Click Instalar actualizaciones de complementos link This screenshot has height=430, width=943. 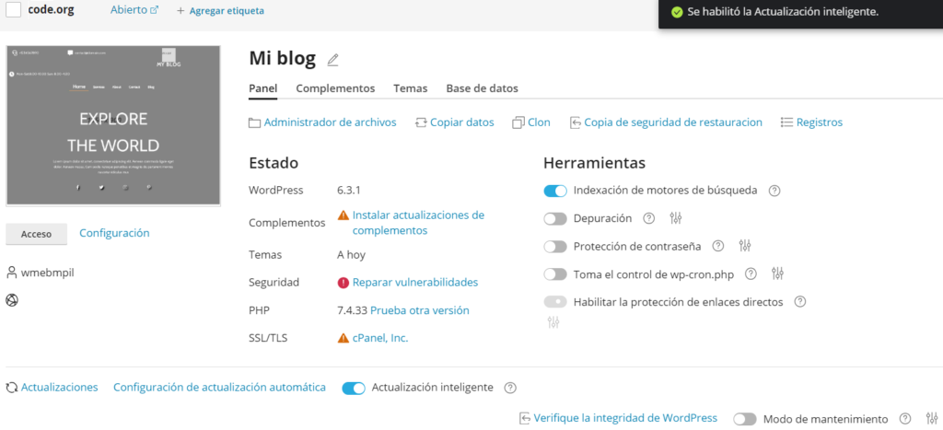point(419,223)
